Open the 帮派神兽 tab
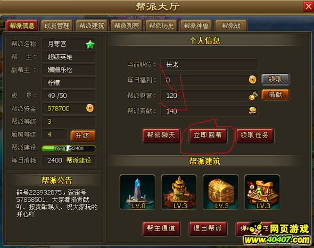This screenshot has height=248, width=314. tap(196, 25)
